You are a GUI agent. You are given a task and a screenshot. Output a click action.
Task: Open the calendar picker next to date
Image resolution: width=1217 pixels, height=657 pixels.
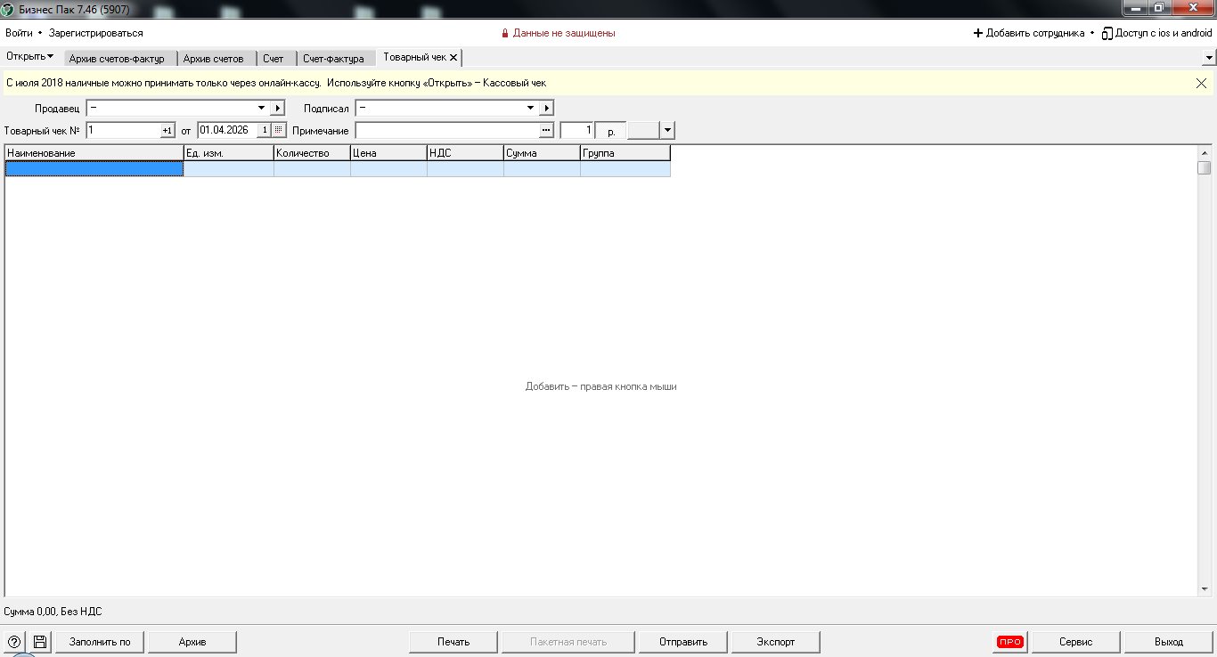click(x=279, y=130)
